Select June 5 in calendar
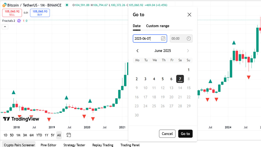Screen dimensions: 261x147 [x=163, y=79]
